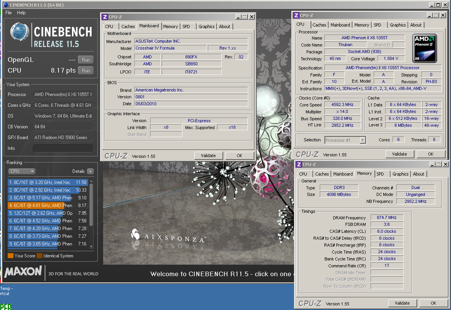Screen dimensions: 451x310
Task: Run the CPU benchmark
Action: [x=86, y=71]
